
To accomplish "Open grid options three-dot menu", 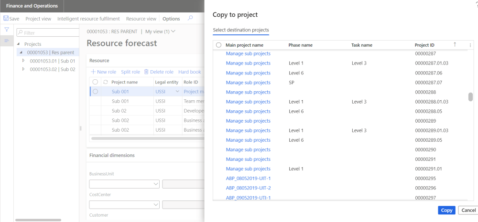I will pyautogui.click(x=470, y=45).
